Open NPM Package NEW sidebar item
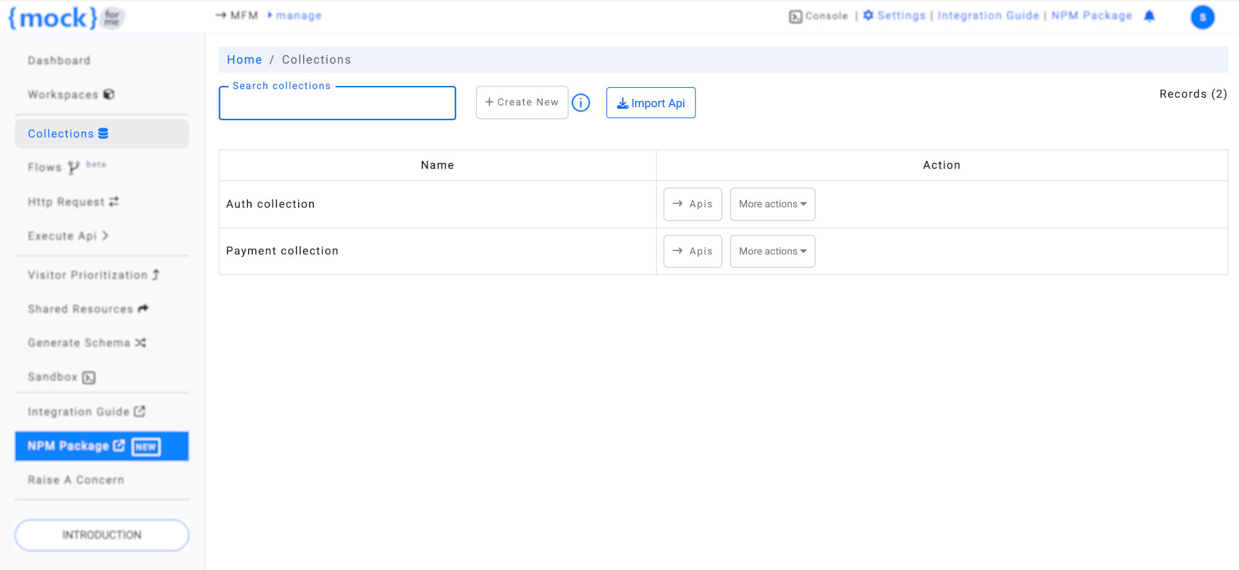 (102, 446)
